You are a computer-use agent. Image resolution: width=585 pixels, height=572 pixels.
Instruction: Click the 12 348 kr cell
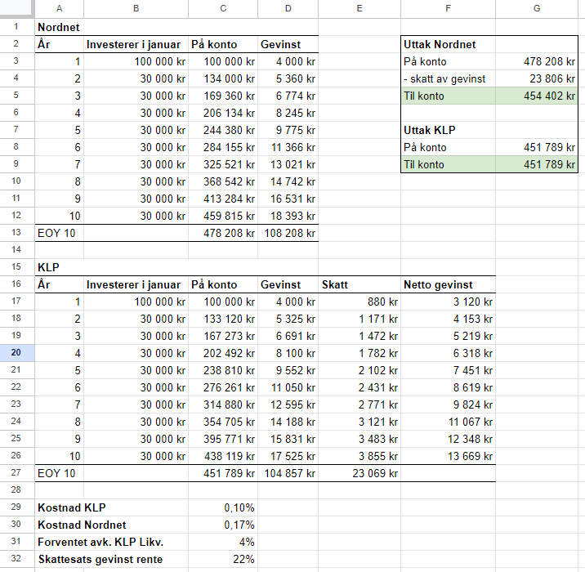[x=448, y=439]
